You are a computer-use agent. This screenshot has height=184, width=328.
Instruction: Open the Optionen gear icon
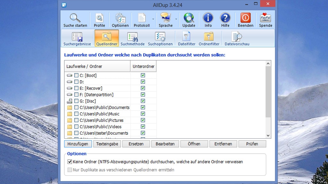pos(120,18)
